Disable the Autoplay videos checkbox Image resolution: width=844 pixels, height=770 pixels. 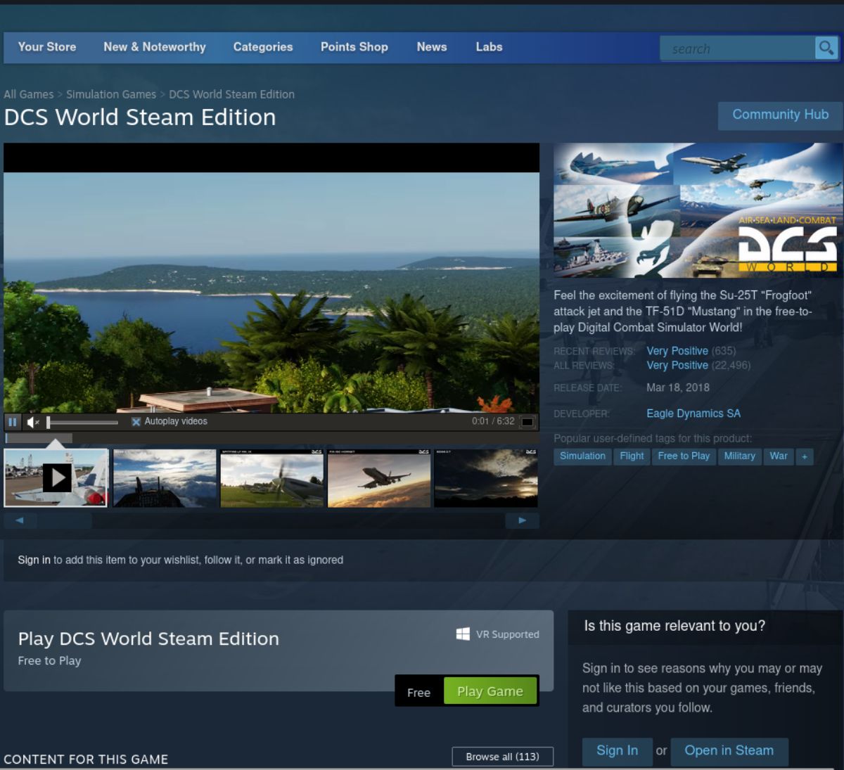(x=136, y=422)
